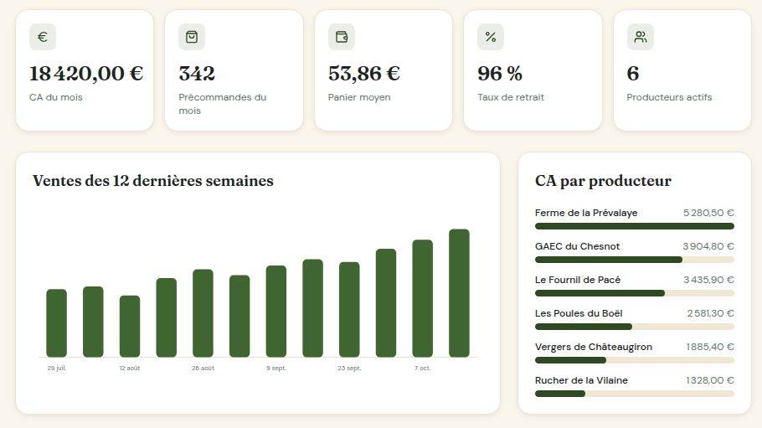Click the shopping bag icon above 342
Image resolution: width=762 pixels, height=428 pixels.
pyautogui.click(x=192, y=37)
